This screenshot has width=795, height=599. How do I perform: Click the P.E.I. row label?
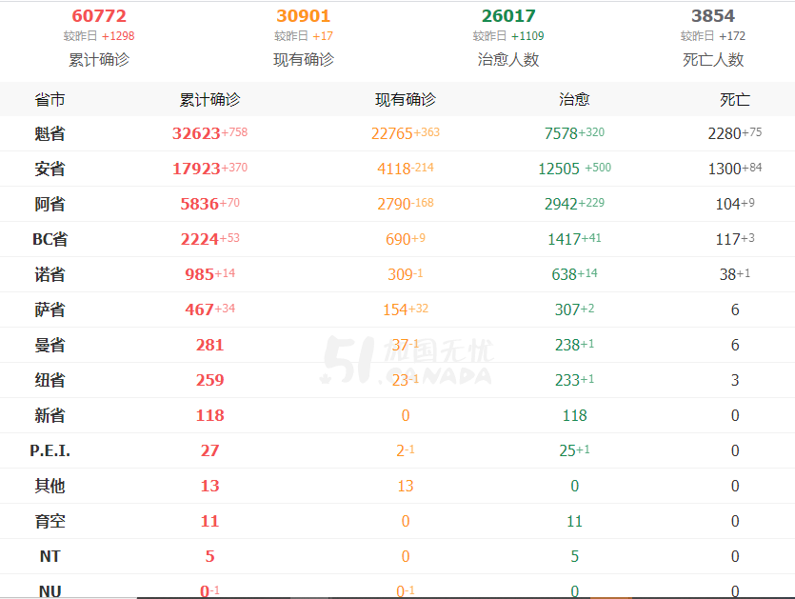[x=50, y=450]
